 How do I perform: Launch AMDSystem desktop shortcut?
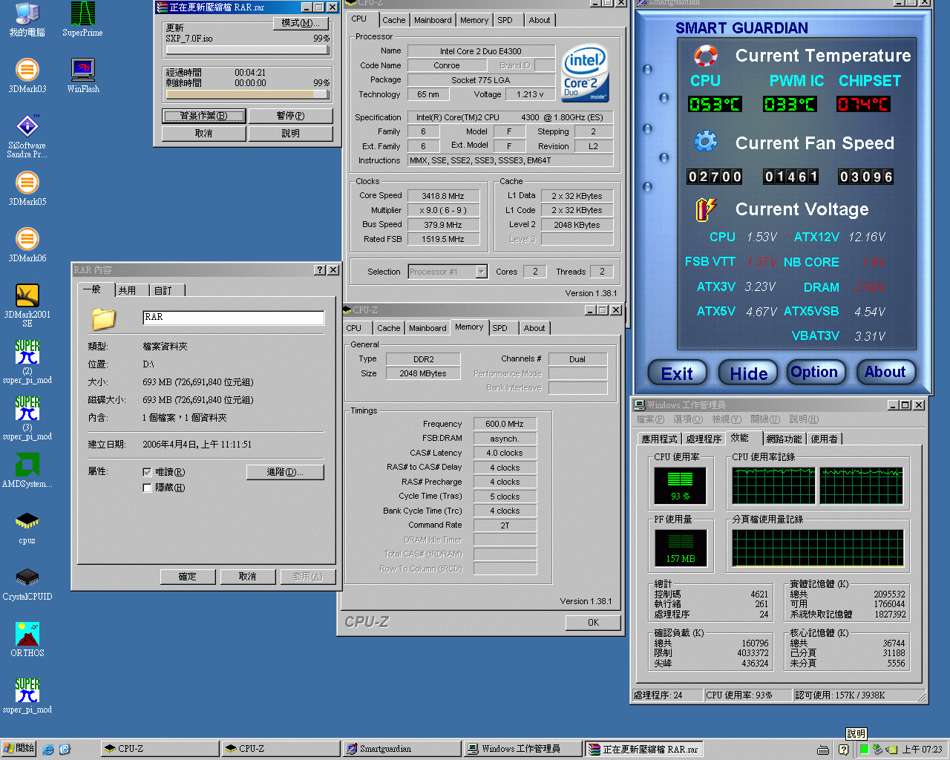(27, 471)
